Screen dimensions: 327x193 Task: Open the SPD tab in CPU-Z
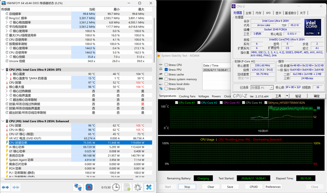(x=269, y=13)
